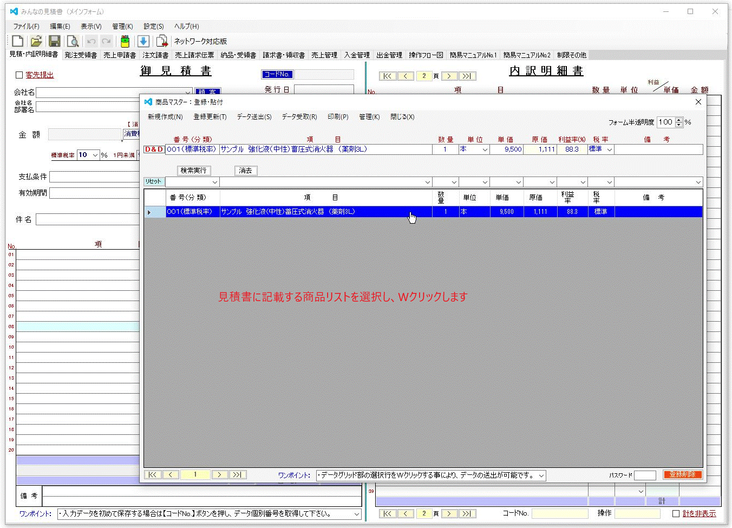Screen dimensions: 732x528
Task: Click next page arrow in product master dialog
Action: coord(219,474)
